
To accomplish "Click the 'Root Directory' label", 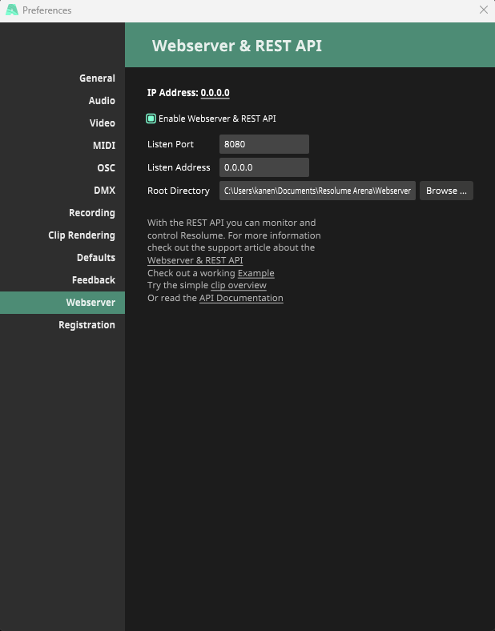I will [179, 191].
